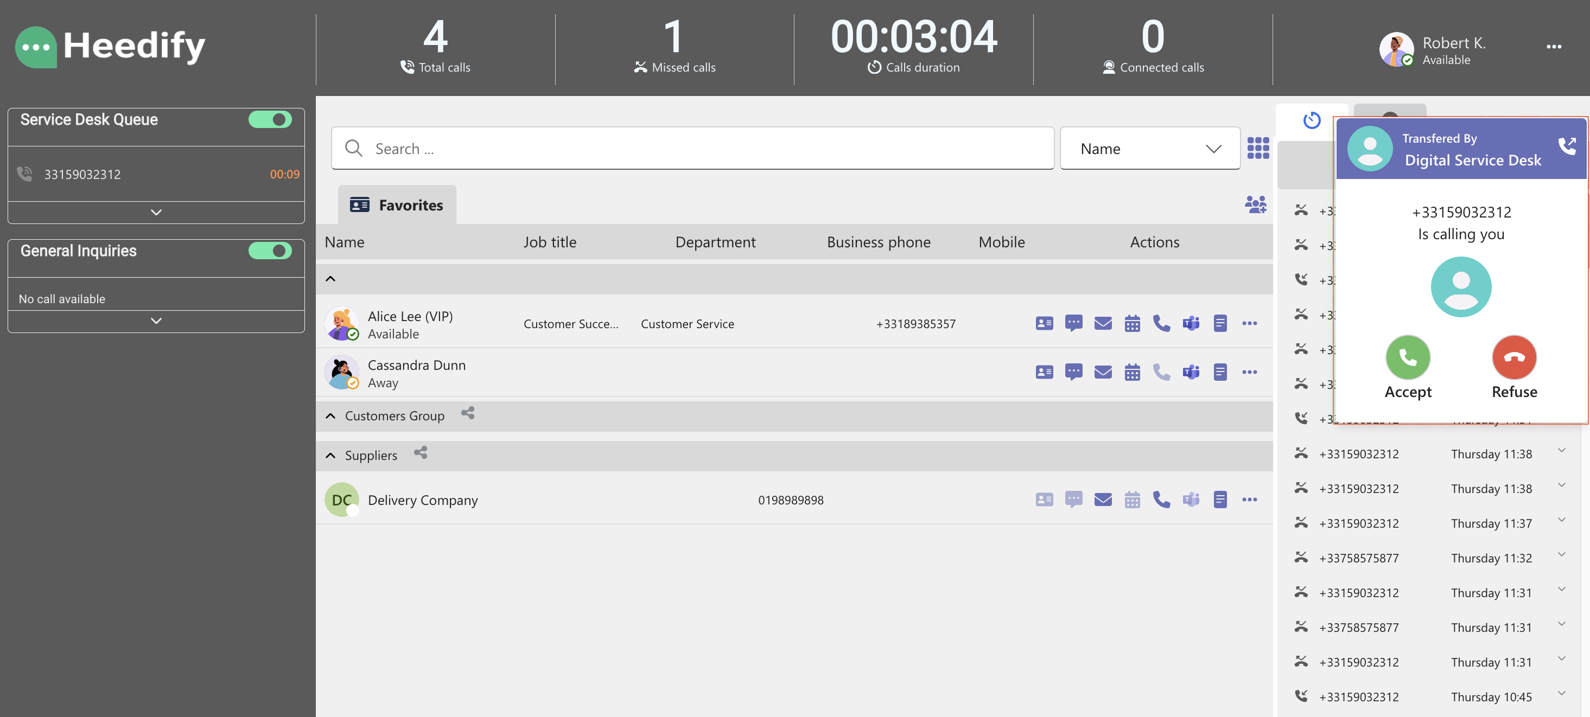The width and height of the screenshot is (1590, 717).
Task: Switch to the Favorites tab
Action: [396, 205]
